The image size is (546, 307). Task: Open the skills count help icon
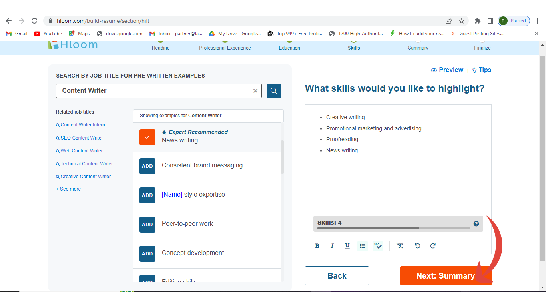click(476, 224)
